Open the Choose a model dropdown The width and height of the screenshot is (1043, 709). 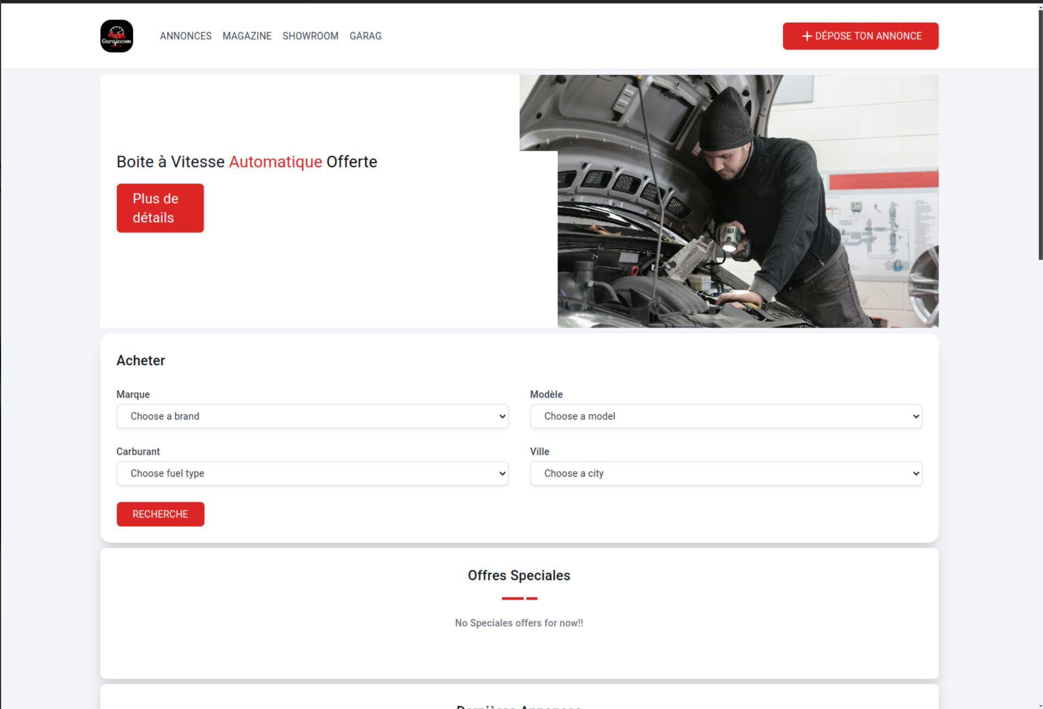click(726, 416)
